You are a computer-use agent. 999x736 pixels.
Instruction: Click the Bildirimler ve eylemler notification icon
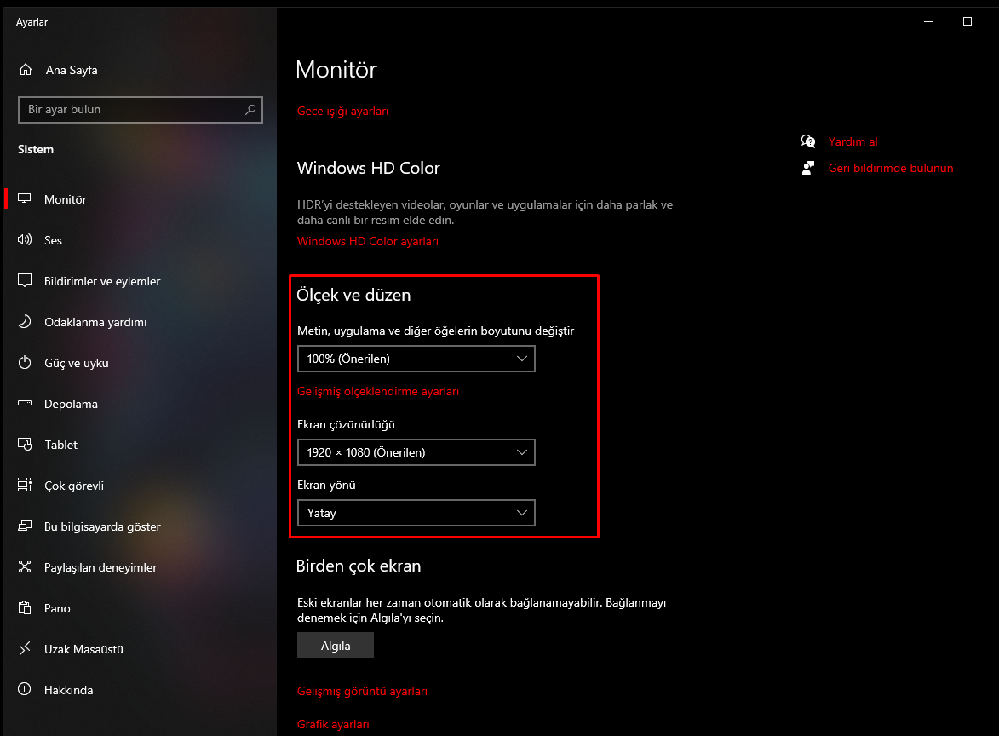(x=24, y=280)
